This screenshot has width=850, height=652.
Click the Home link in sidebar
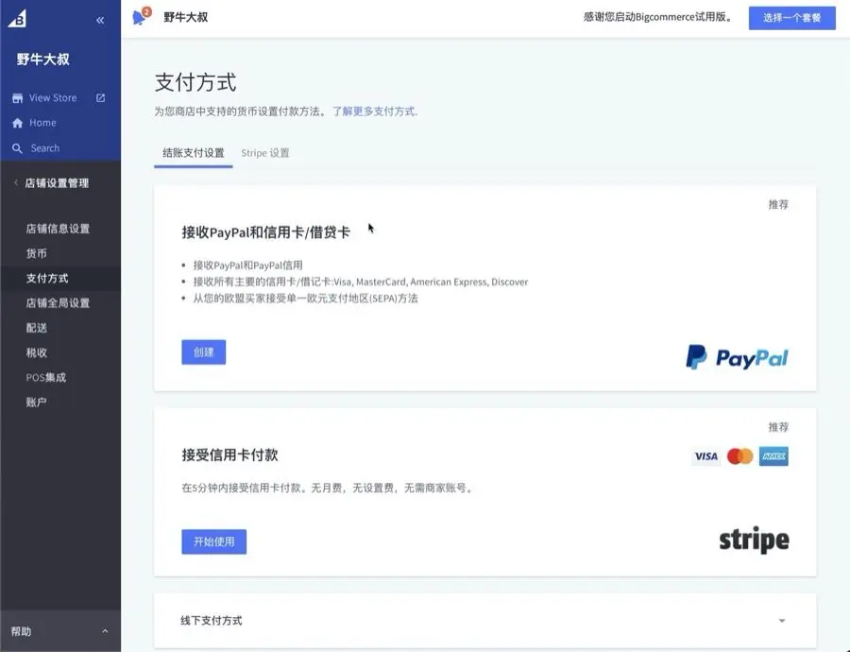pyautogui.click(x=42, y=123)
